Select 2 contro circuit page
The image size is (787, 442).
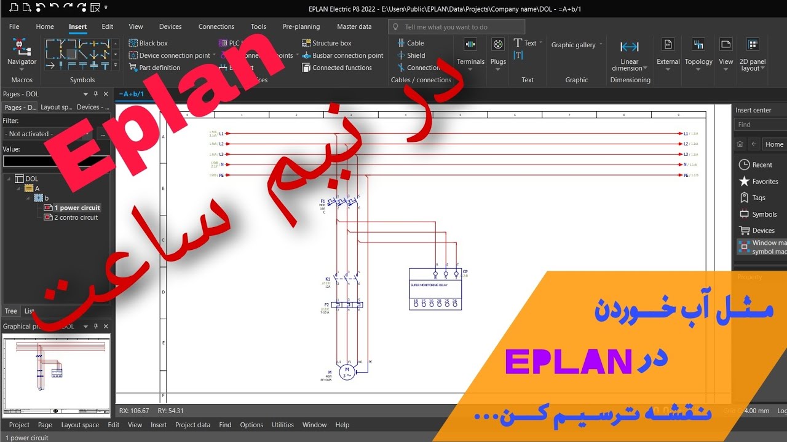tap(71, 217)
